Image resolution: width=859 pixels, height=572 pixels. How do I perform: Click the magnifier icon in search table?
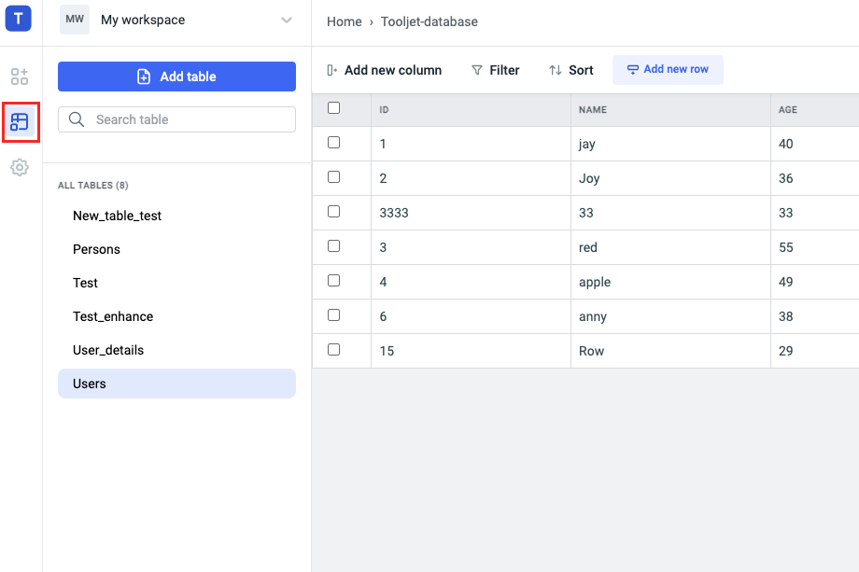[x=77, y=119]
